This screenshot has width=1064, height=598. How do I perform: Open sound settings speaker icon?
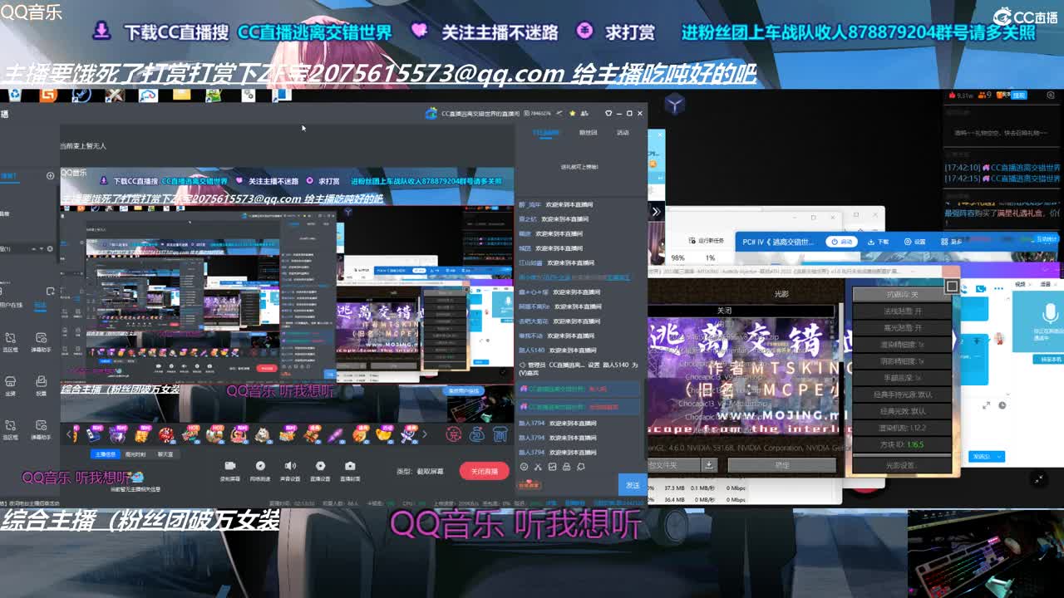click(x=290, y=466)
